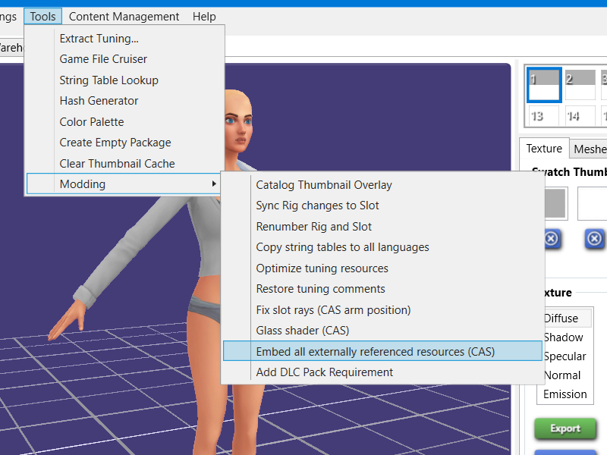The height and width of the screenshot is (455, 607).
Task: Choose Restore tuning comments
Action: [382, 289]
